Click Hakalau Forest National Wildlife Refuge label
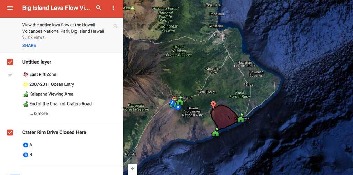Image resolution: width=353 pixels, height=175 pixels. [165, 14]
